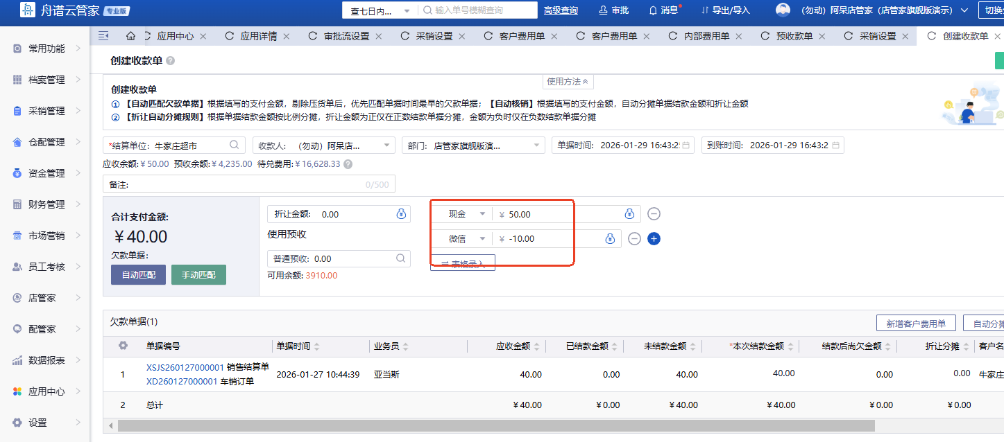Collapse the sidebar with the menu fold icon
Viewport: 1004px width, 442px height.
pyautogui.click(x=103, y=36)
